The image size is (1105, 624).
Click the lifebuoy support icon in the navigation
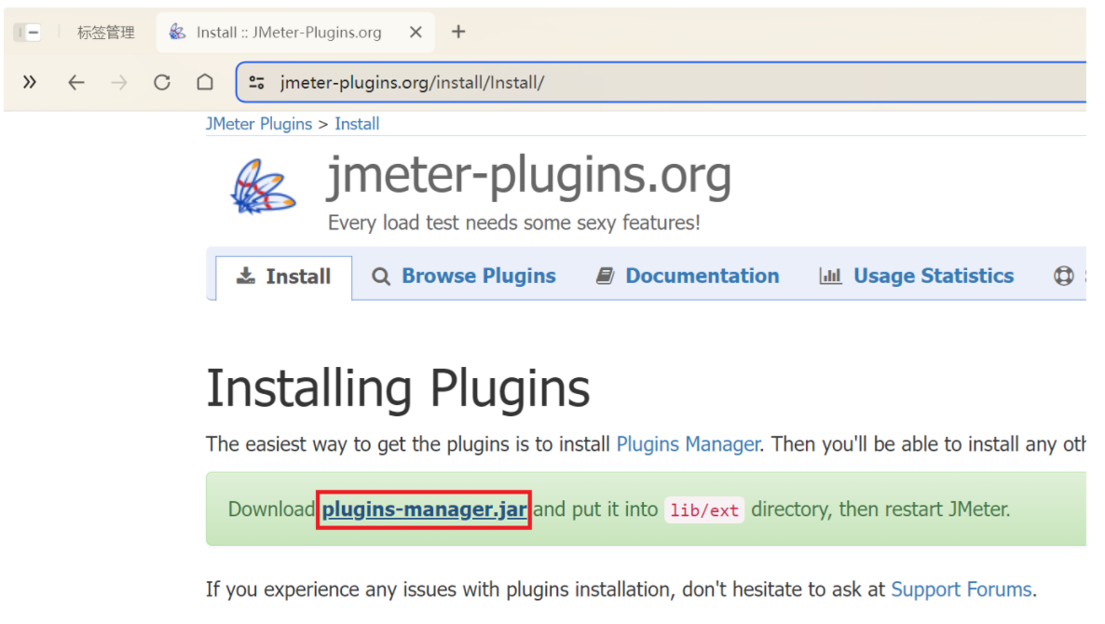(x=1063, y=276)
